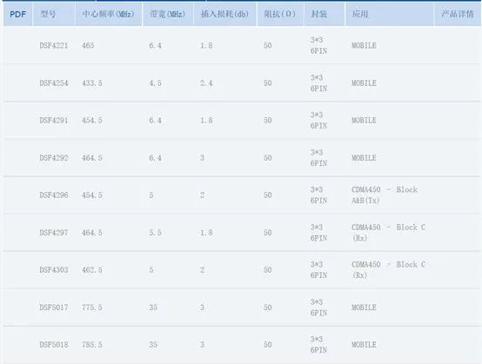
Task: Click insertion loss 1.8 in DSF4221 row
Action: [x=206, y=46]
